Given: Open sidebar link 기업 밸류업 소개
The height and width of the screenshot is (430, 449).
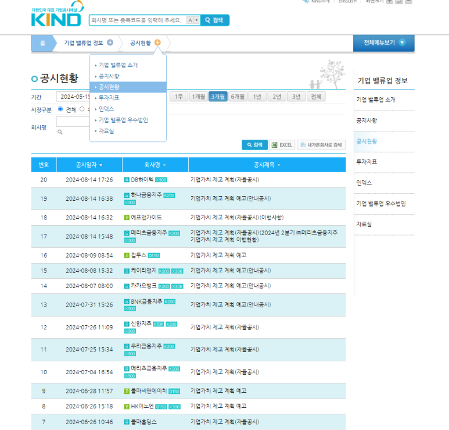Looking at the screenshot, I should (x=375, y=100).
